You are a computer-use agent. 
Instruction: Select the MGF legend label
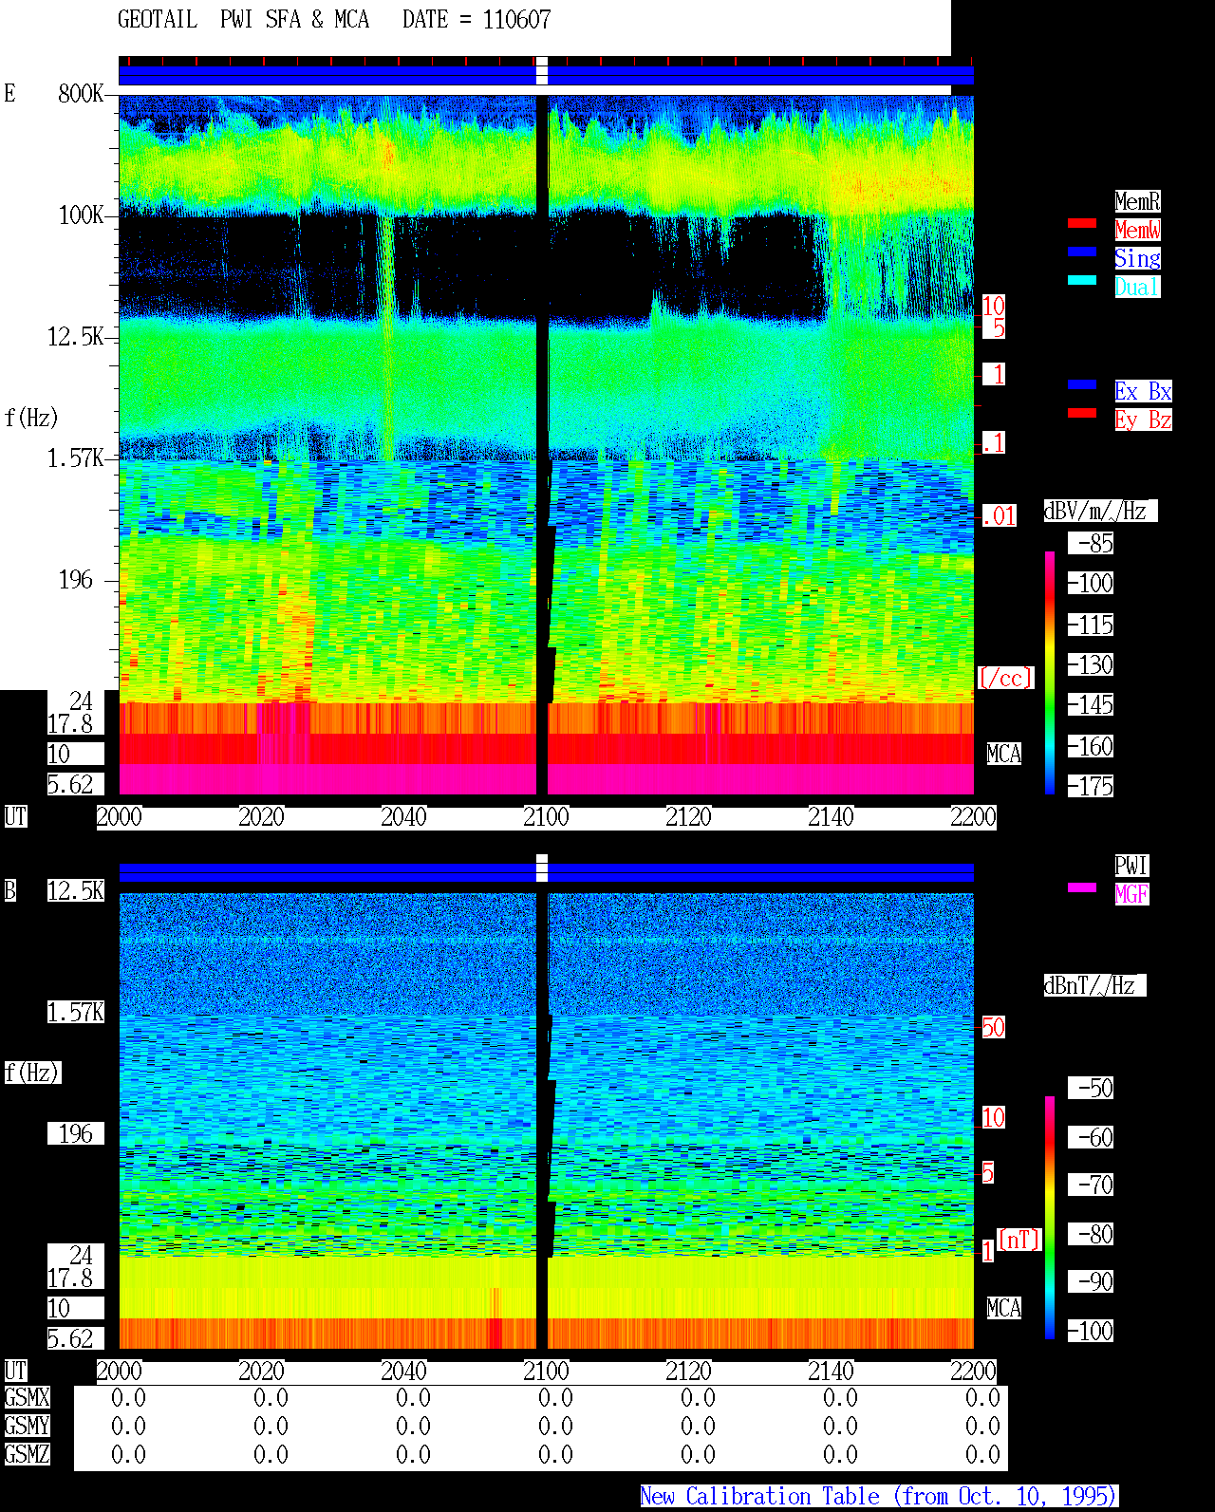1131,894
